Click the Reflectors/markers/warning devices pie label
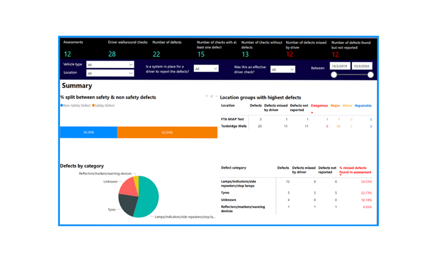The image size is (437, 262). [105, 174]
